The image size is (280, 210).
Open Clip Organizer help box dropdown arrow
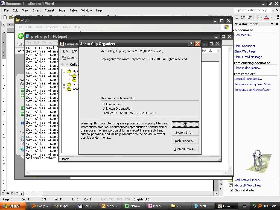(x=218, y=51)
